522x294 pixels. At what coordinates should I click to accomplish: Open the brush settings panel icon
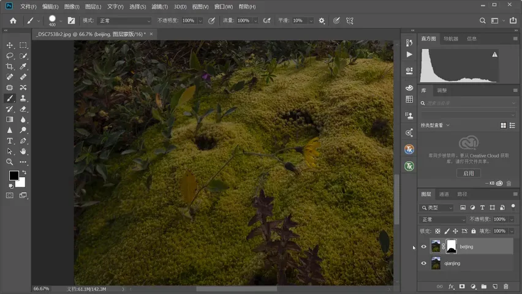(71, 21)
